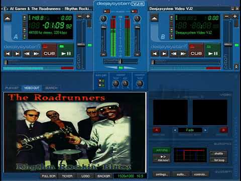The image size is (241, 181).
Task: Hit the CUE button on deck B
Action: click(196, 50)
